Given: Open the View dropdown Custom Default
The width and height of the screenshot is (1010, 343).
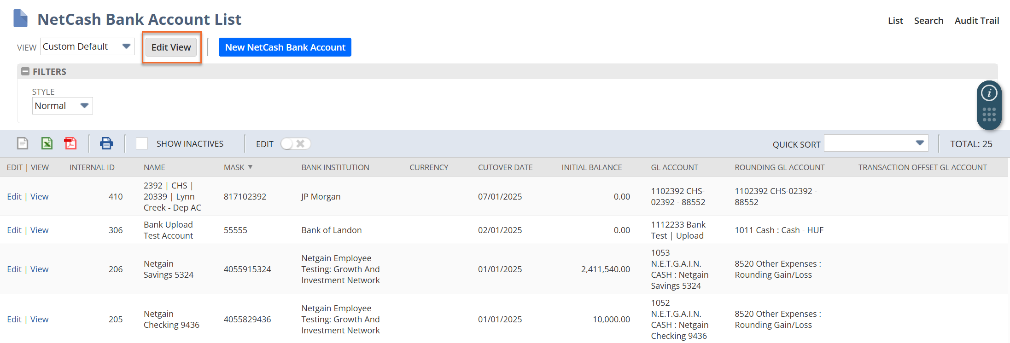Looking at the screenshot, I should click(x=87, y=46).
